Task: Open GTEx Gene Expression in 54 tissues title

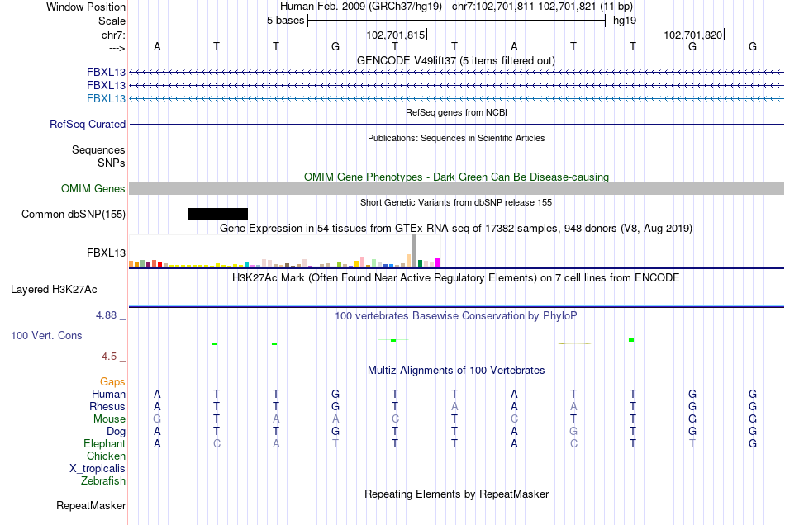Action: [x=456, y=229]
